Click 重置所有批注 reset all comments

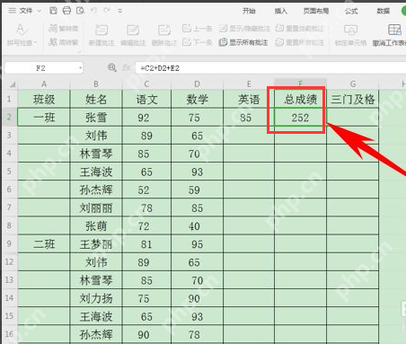[300, 42]
